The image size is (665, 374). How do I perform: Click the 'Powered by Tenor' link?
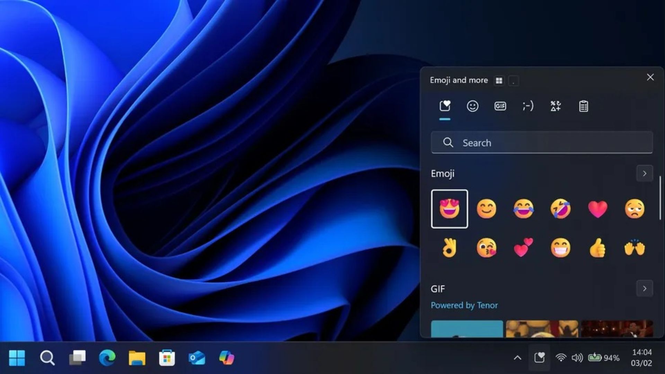[x=464, y=305]
